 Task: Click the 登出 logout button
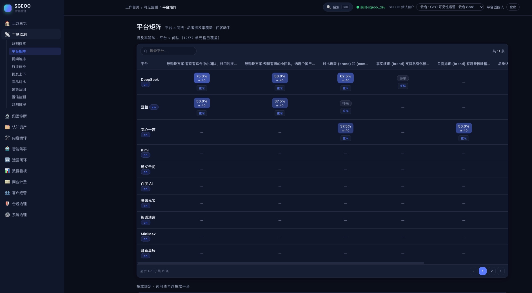point(513,7)
